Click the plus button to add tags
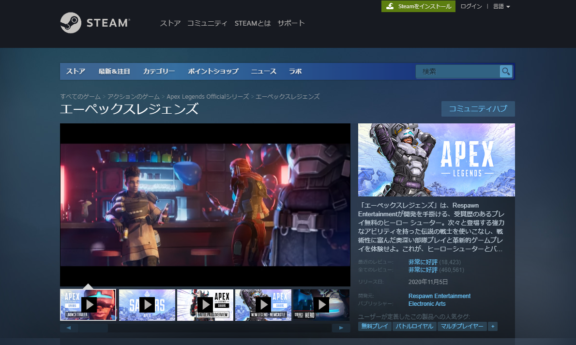 [x=493, y=326]
